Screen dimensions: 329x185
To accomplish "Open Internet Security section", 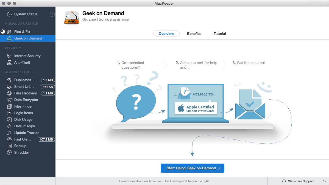I will 27,56.
